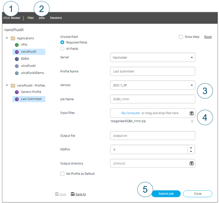Select the Generic Profile entry
Viewport: 219px width, 203px height.
tap(31, 92)
